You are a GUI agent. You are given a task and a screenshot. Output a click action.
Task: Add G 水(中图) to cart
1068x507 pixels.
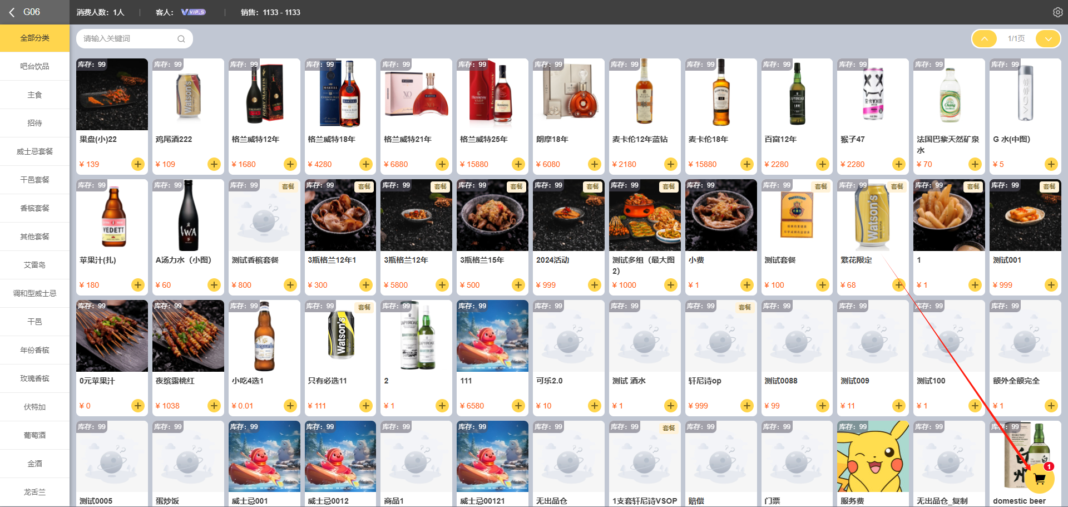tap(1051, 164)
